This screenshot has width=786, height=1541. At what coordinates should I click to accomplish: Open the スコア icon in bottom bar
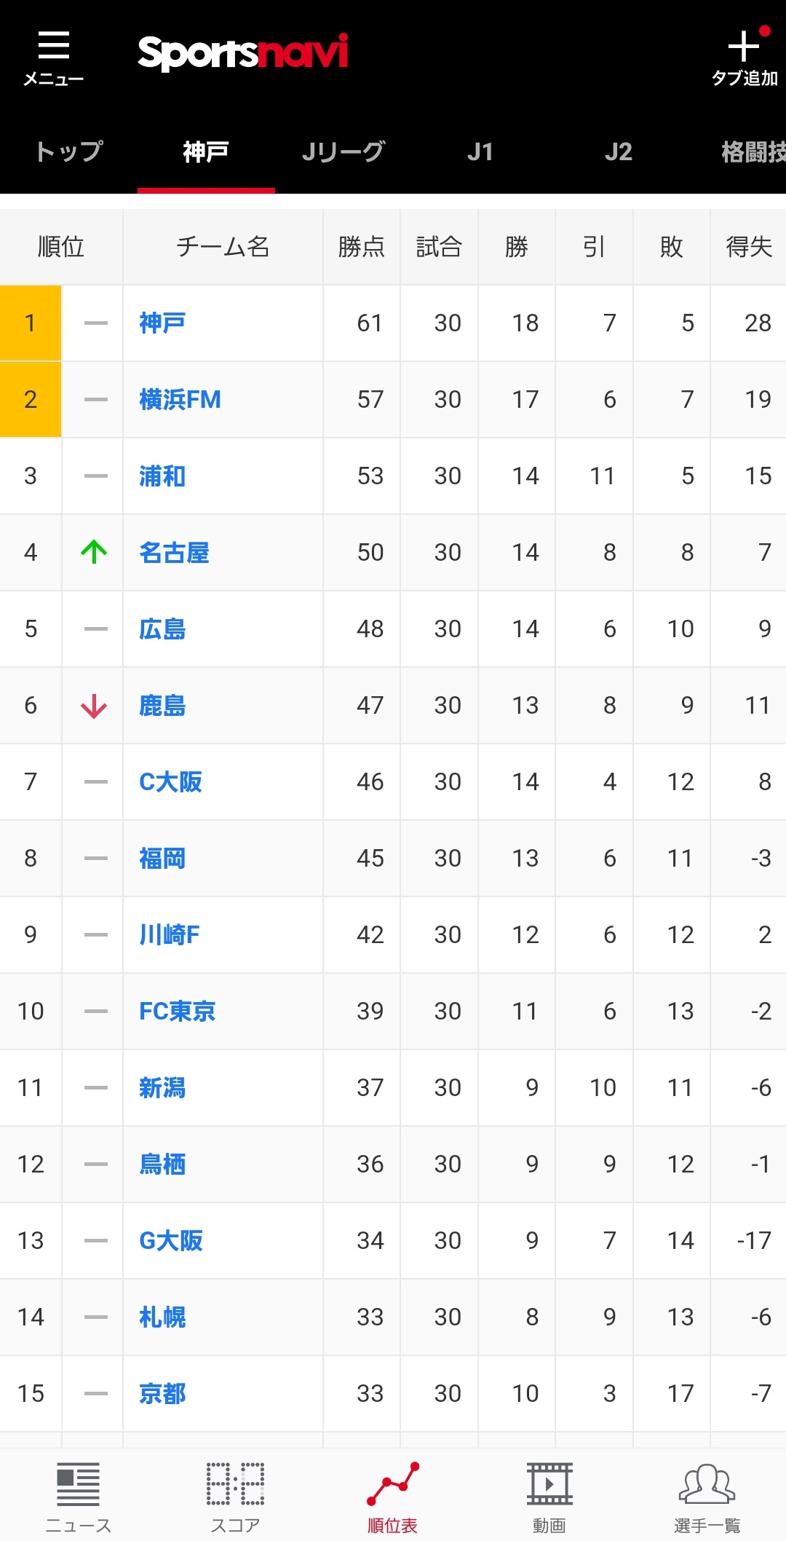coord(235,1484)
